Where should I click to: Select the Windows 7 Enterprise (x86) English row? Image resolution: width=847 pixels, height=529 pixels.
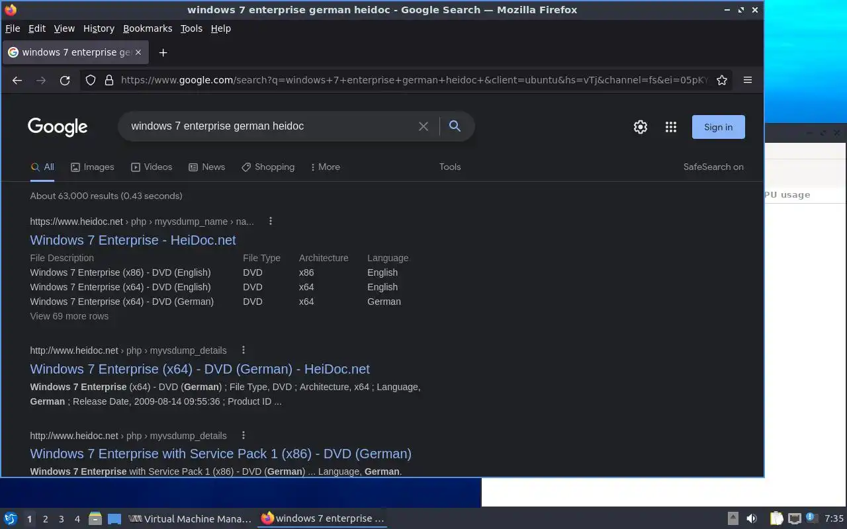pyautogui.click(x=219, y=272)
